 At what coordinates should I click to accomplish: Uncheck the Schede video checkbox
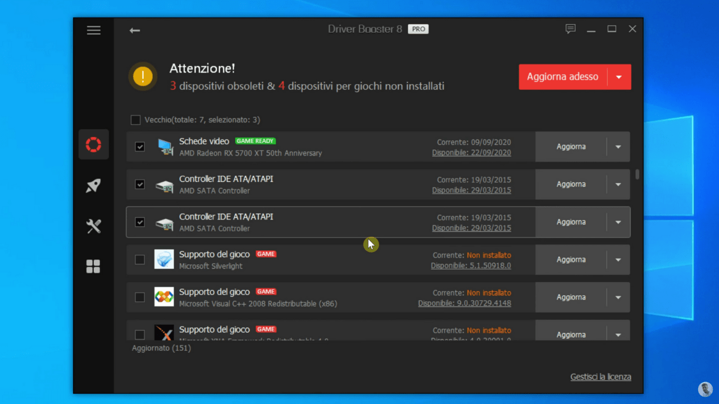click(140, 147)
